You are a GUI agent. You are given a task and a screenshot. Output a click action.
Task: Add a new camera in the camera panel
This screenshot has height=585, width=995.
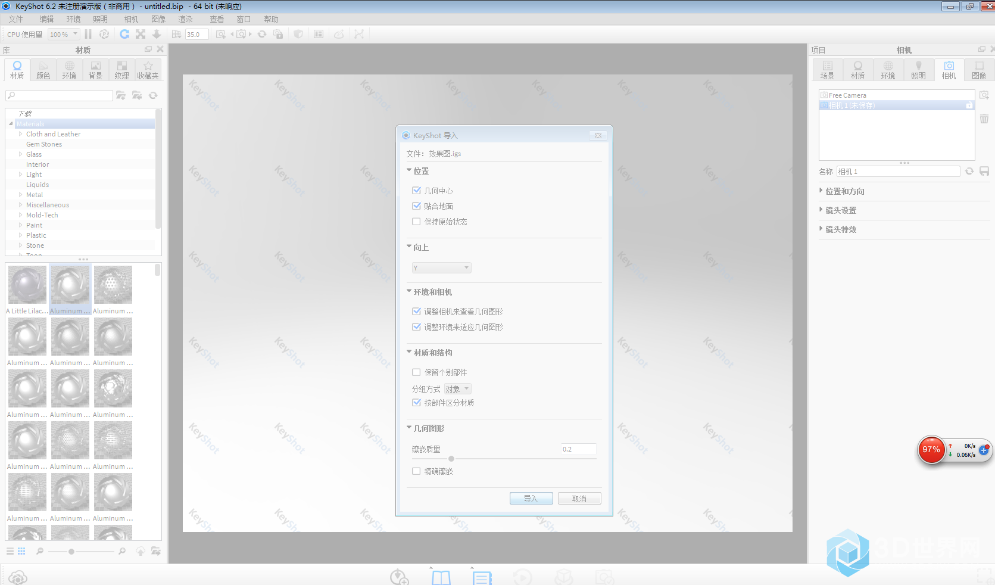tap(984, 95)
